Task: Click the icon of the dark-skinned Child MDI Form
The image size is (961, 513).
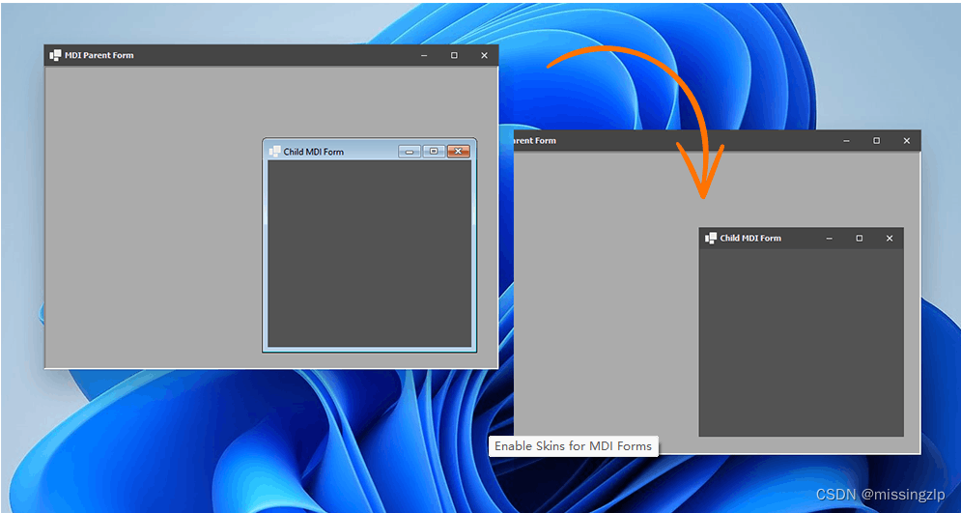Action: [711, 238]
